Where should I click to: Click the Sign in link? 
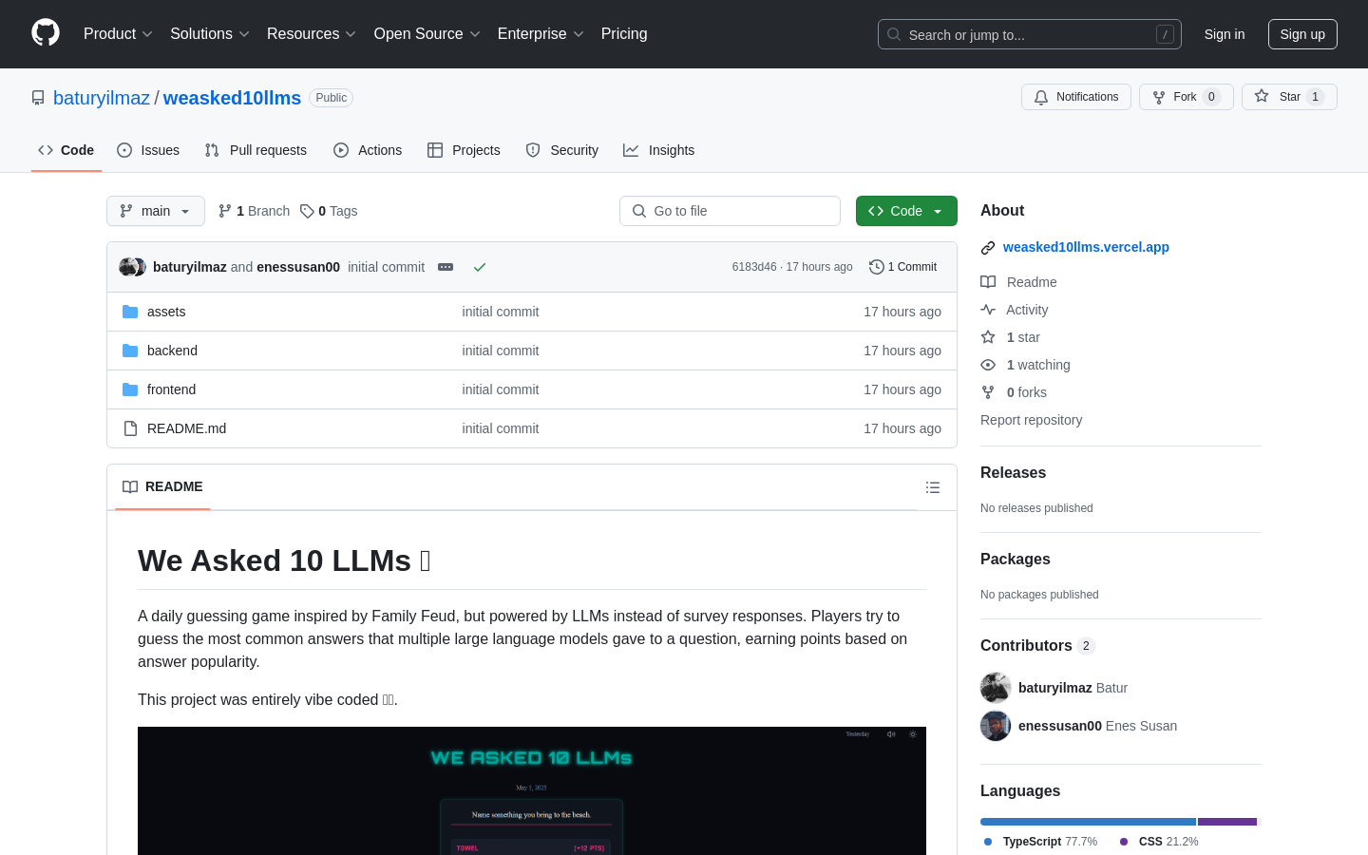tap(1225, 34)
